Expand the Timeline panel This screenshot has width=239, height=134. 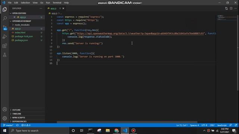point(27,114)
